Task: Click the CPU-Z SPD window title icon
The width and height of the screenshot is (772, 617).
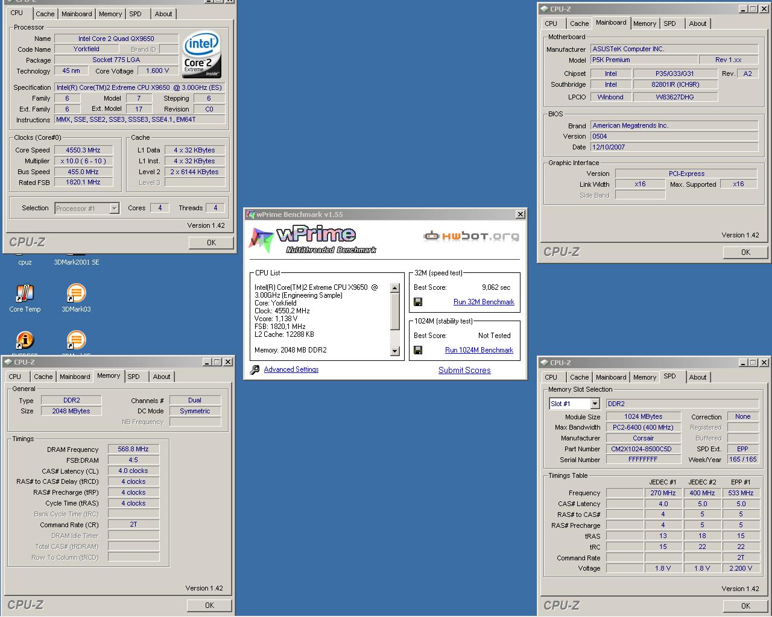Action: (x=544, y=363)
